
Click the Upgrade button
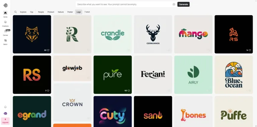click(x=5, y=121)
